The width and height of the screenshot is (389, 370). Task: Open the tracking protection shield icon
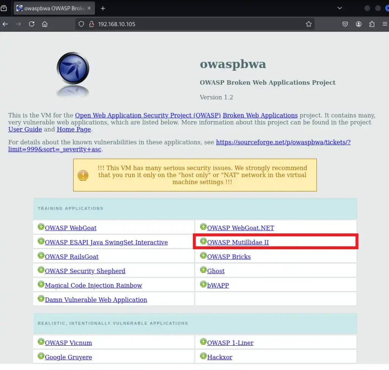(81, 24)
